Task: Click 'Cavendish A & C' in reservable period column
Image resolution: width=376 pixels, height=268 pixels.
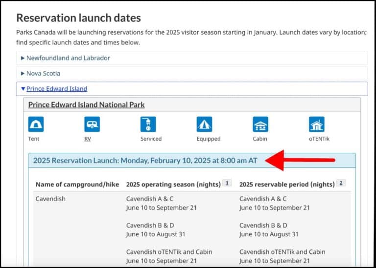Action: click(263, 199)
